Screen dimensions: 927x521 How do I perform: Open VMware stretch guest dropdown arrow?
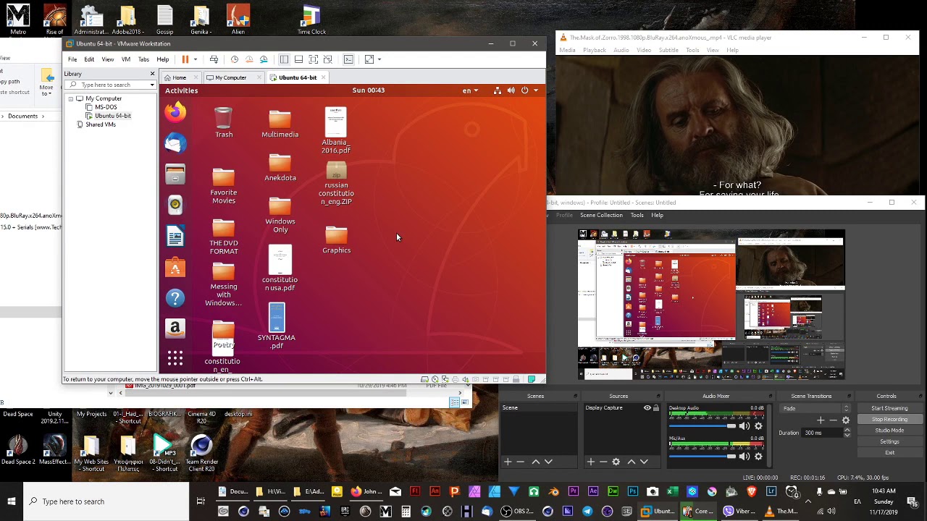click(x=379, y=59)
